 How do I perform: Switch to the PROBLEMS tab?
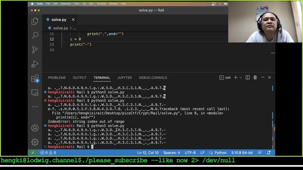(57, 77)
